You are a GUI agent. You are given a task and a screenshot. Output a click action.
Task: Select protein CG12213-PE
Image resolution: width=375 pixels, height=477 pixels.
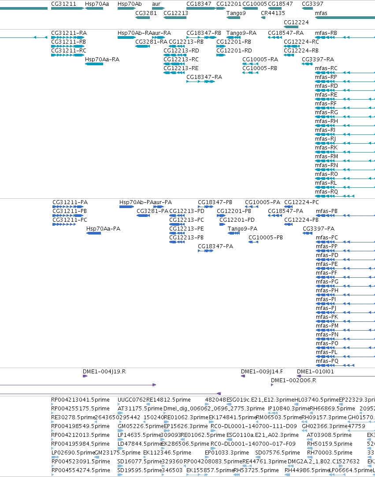pos(177,233)
